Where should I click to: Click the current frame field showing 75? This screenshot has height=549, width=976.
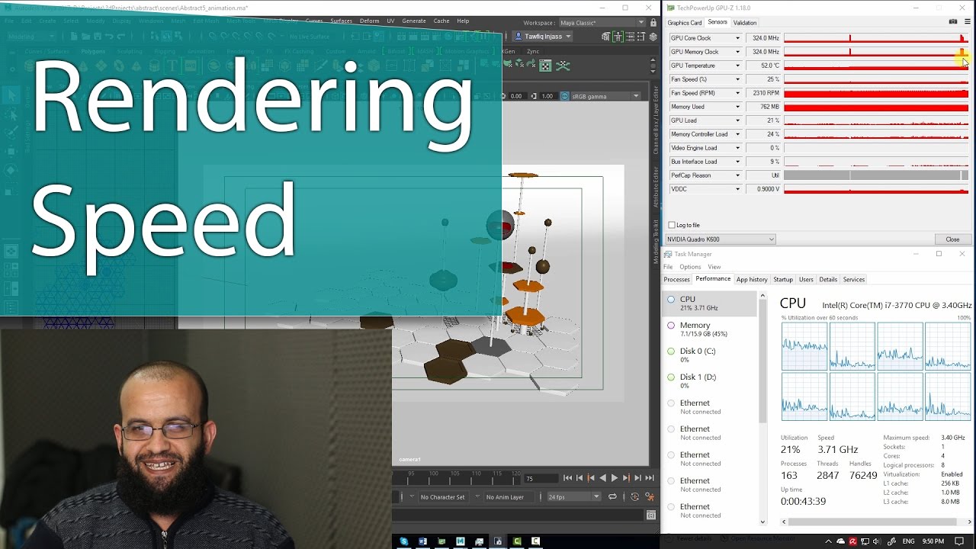point(541,479)
